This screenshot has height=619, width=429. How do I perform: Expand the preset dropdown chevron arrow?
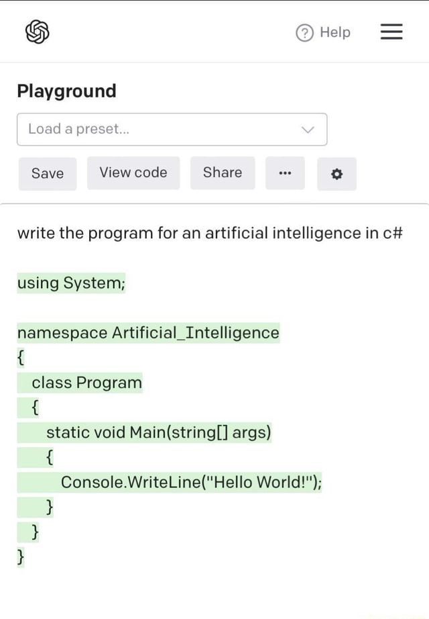coord(308,130)
